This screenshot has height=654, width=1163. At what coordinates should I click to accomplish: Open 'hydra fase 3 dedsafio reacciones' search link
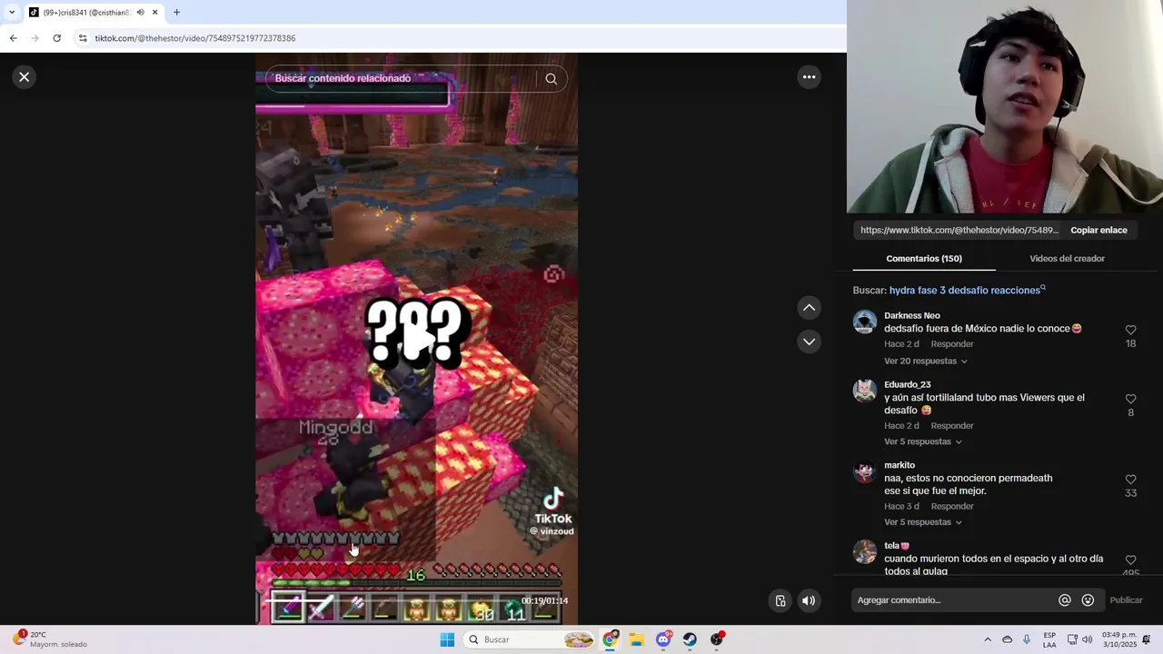pos(967,291)
